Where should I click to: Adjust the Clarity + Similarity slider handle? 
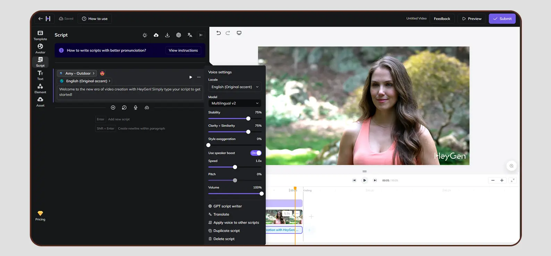[x=248, y=132]
